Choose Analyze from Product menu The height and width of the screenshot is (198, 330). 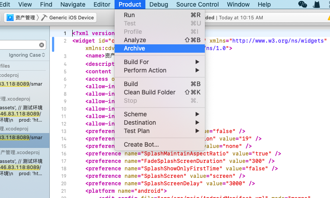[x=160, y=40]
